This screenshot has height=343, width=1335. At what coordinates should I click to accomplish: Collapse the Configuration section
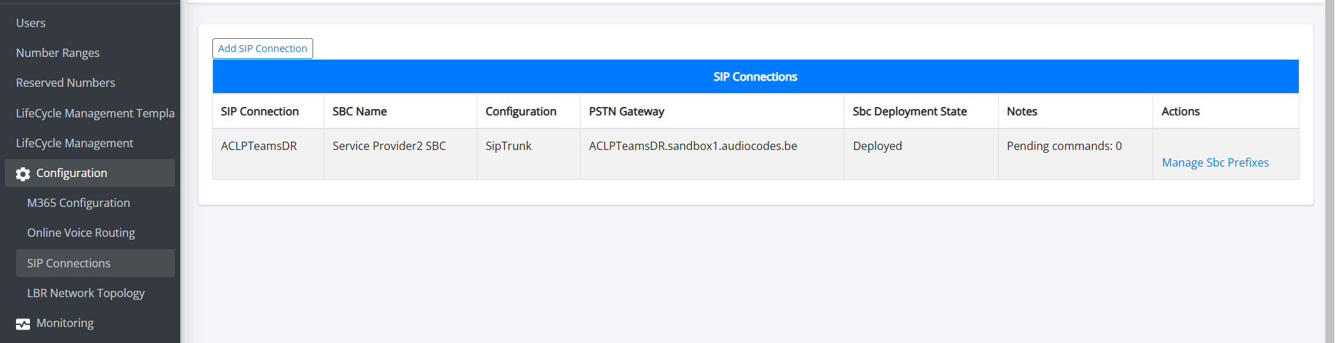click(90, 173)
